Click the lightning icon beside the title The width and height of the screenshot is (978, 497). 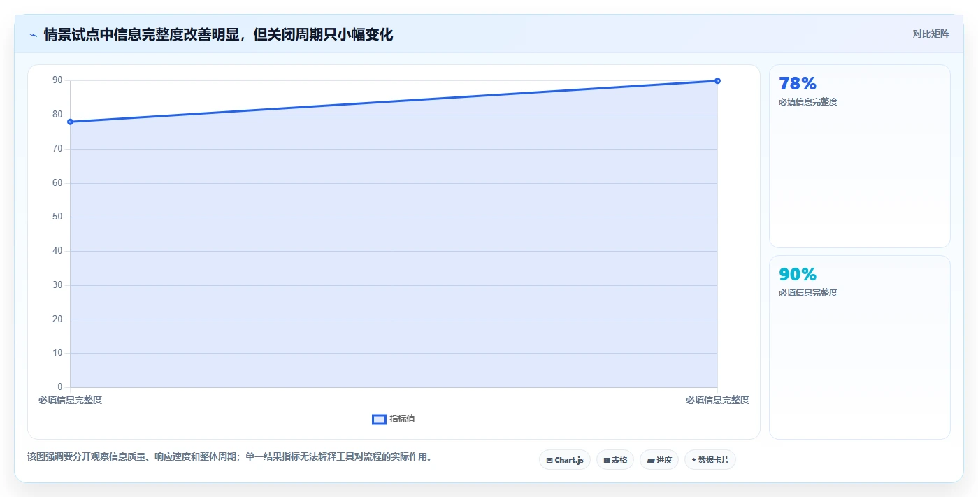34,34
